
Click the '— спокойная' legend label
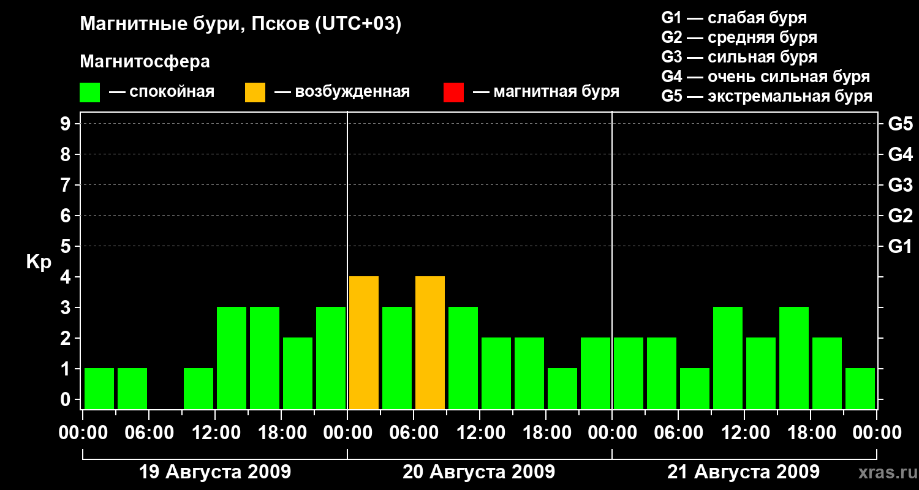(162, 92)
